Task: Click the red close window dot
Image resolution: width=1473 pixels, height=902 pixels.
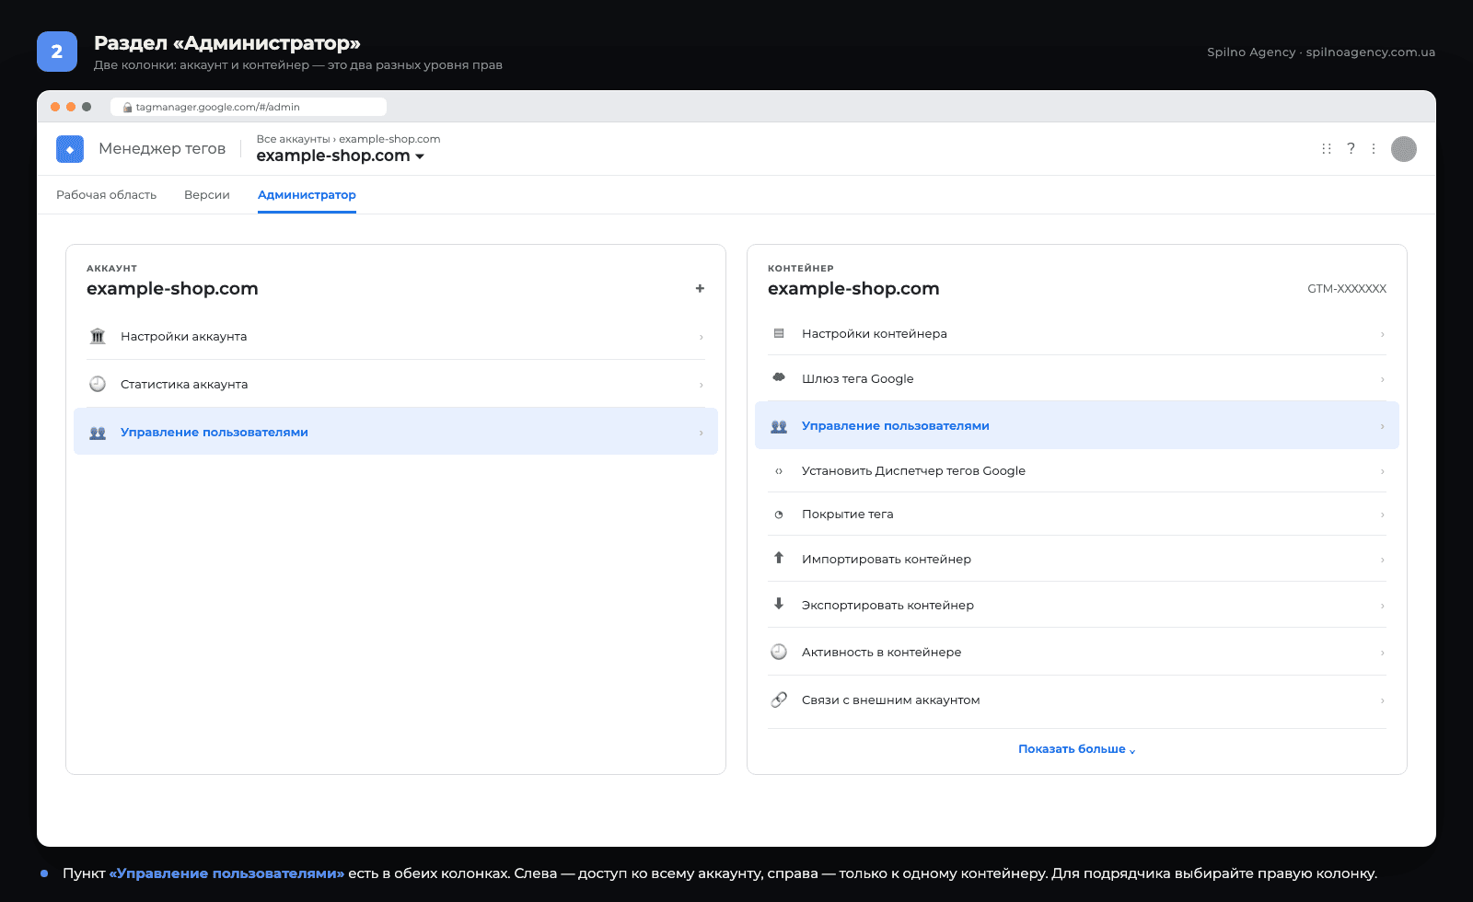Action: pyautogui.click(x=55, y=107)
